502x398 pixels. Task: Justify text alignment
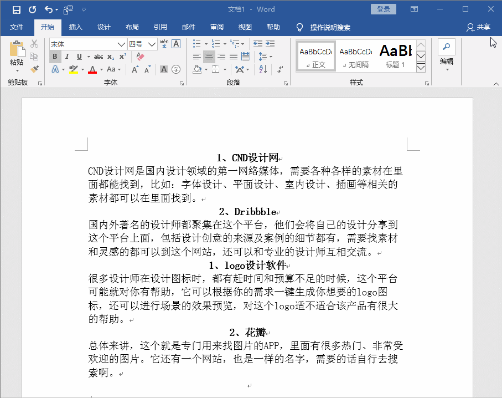coord(234,57)
